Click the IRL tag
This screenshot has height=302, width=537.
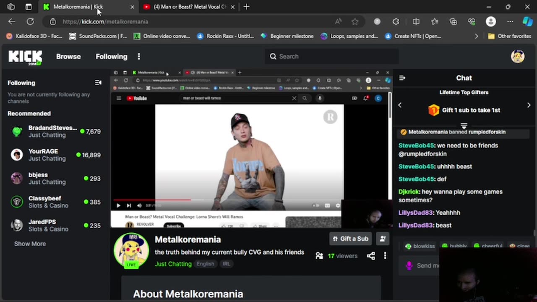point(226,264)
